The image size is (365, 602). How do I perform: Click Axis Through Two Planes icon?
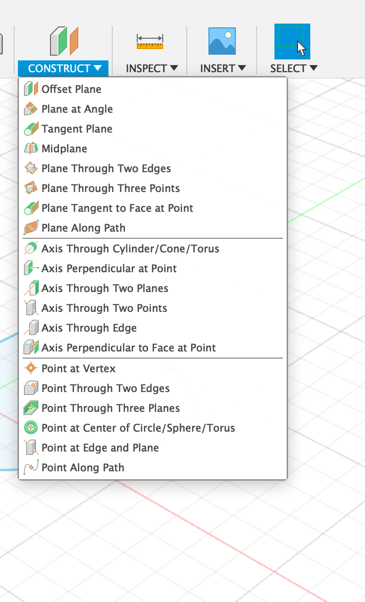click(31, 288)
